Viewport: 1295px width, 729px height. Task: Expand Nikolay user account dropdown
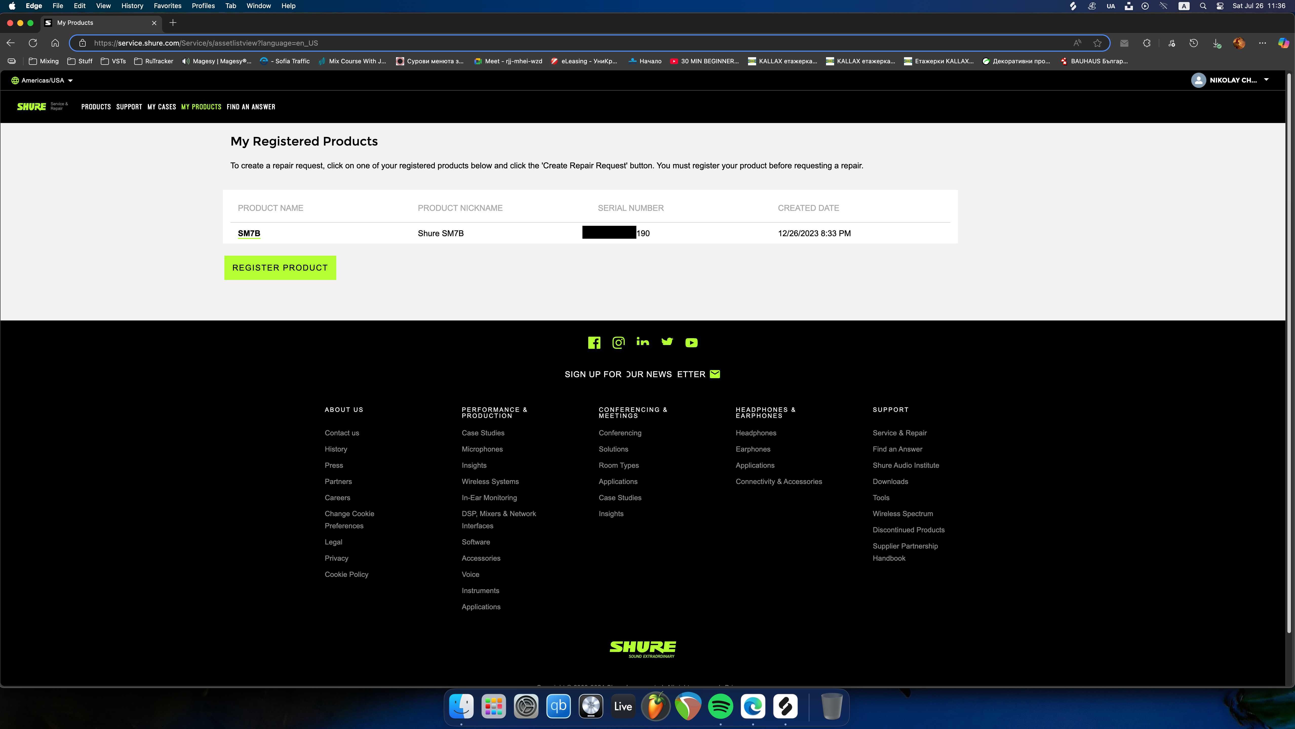pyautogui.click(x=1230, y=80)
